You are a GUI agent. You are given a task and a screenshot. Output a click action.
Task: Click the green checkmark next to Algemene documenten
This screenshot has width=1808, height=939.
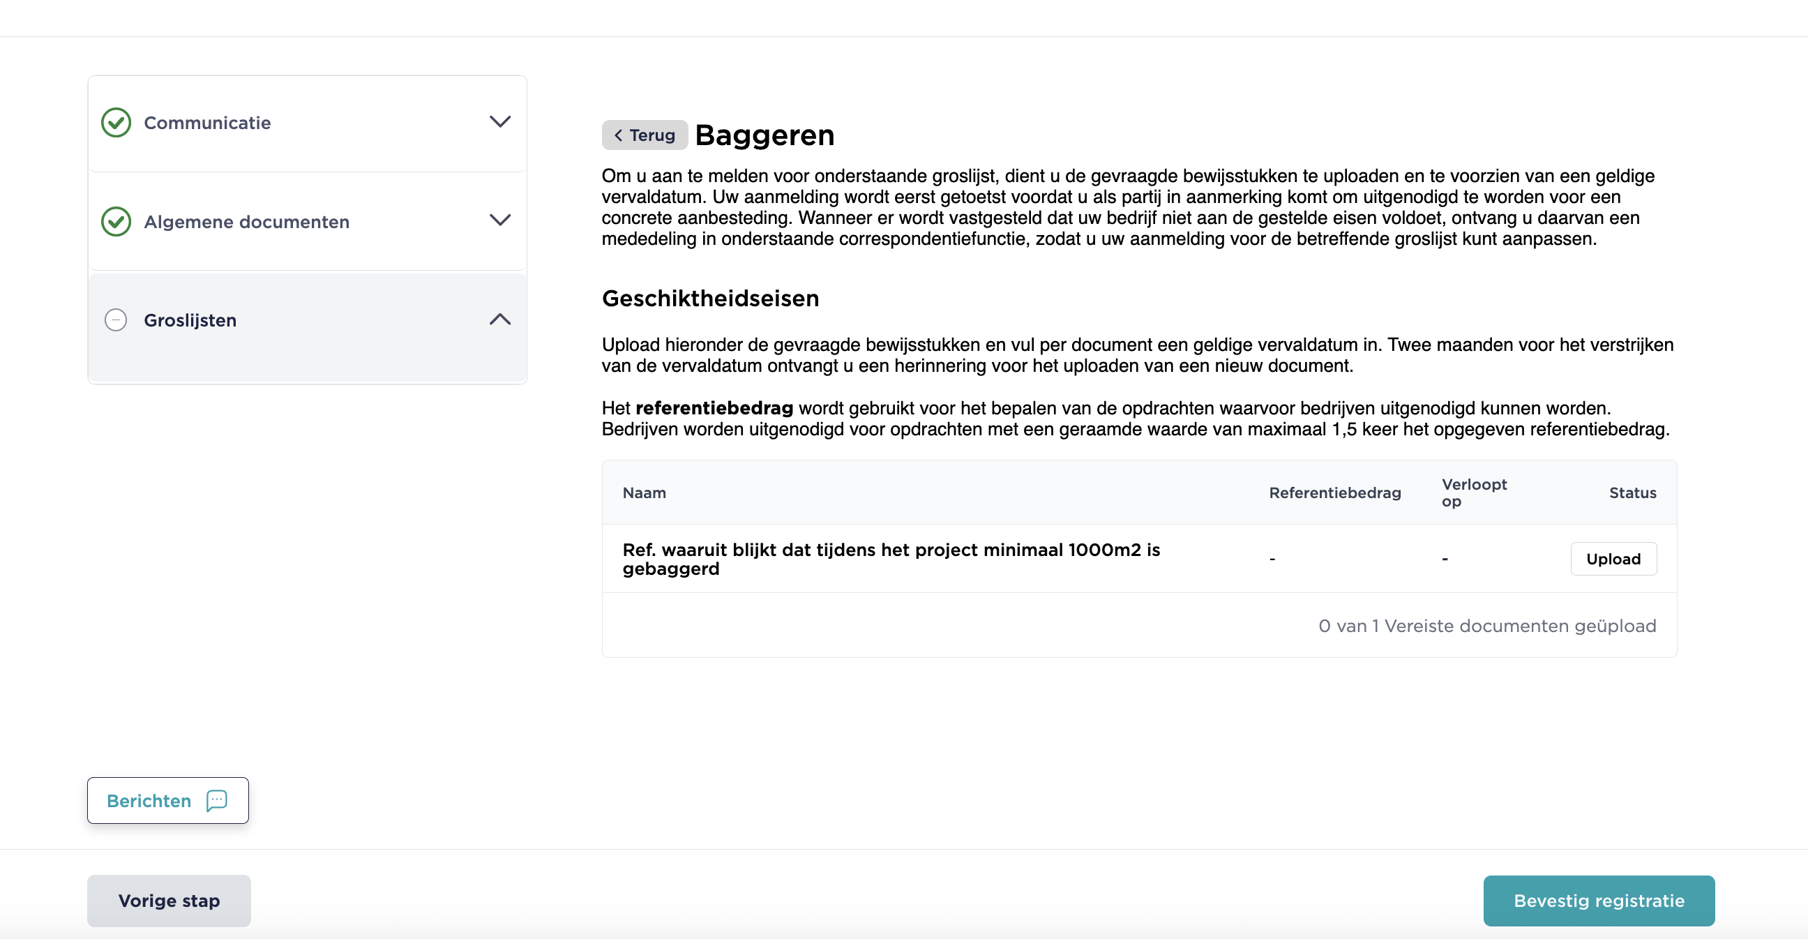[x=116, y=222]
